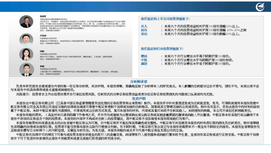Click text 未来六个月行业增长水平低于同期沪深300指数
Viewport: 271px width, 153px height.
tap(197, 64)
